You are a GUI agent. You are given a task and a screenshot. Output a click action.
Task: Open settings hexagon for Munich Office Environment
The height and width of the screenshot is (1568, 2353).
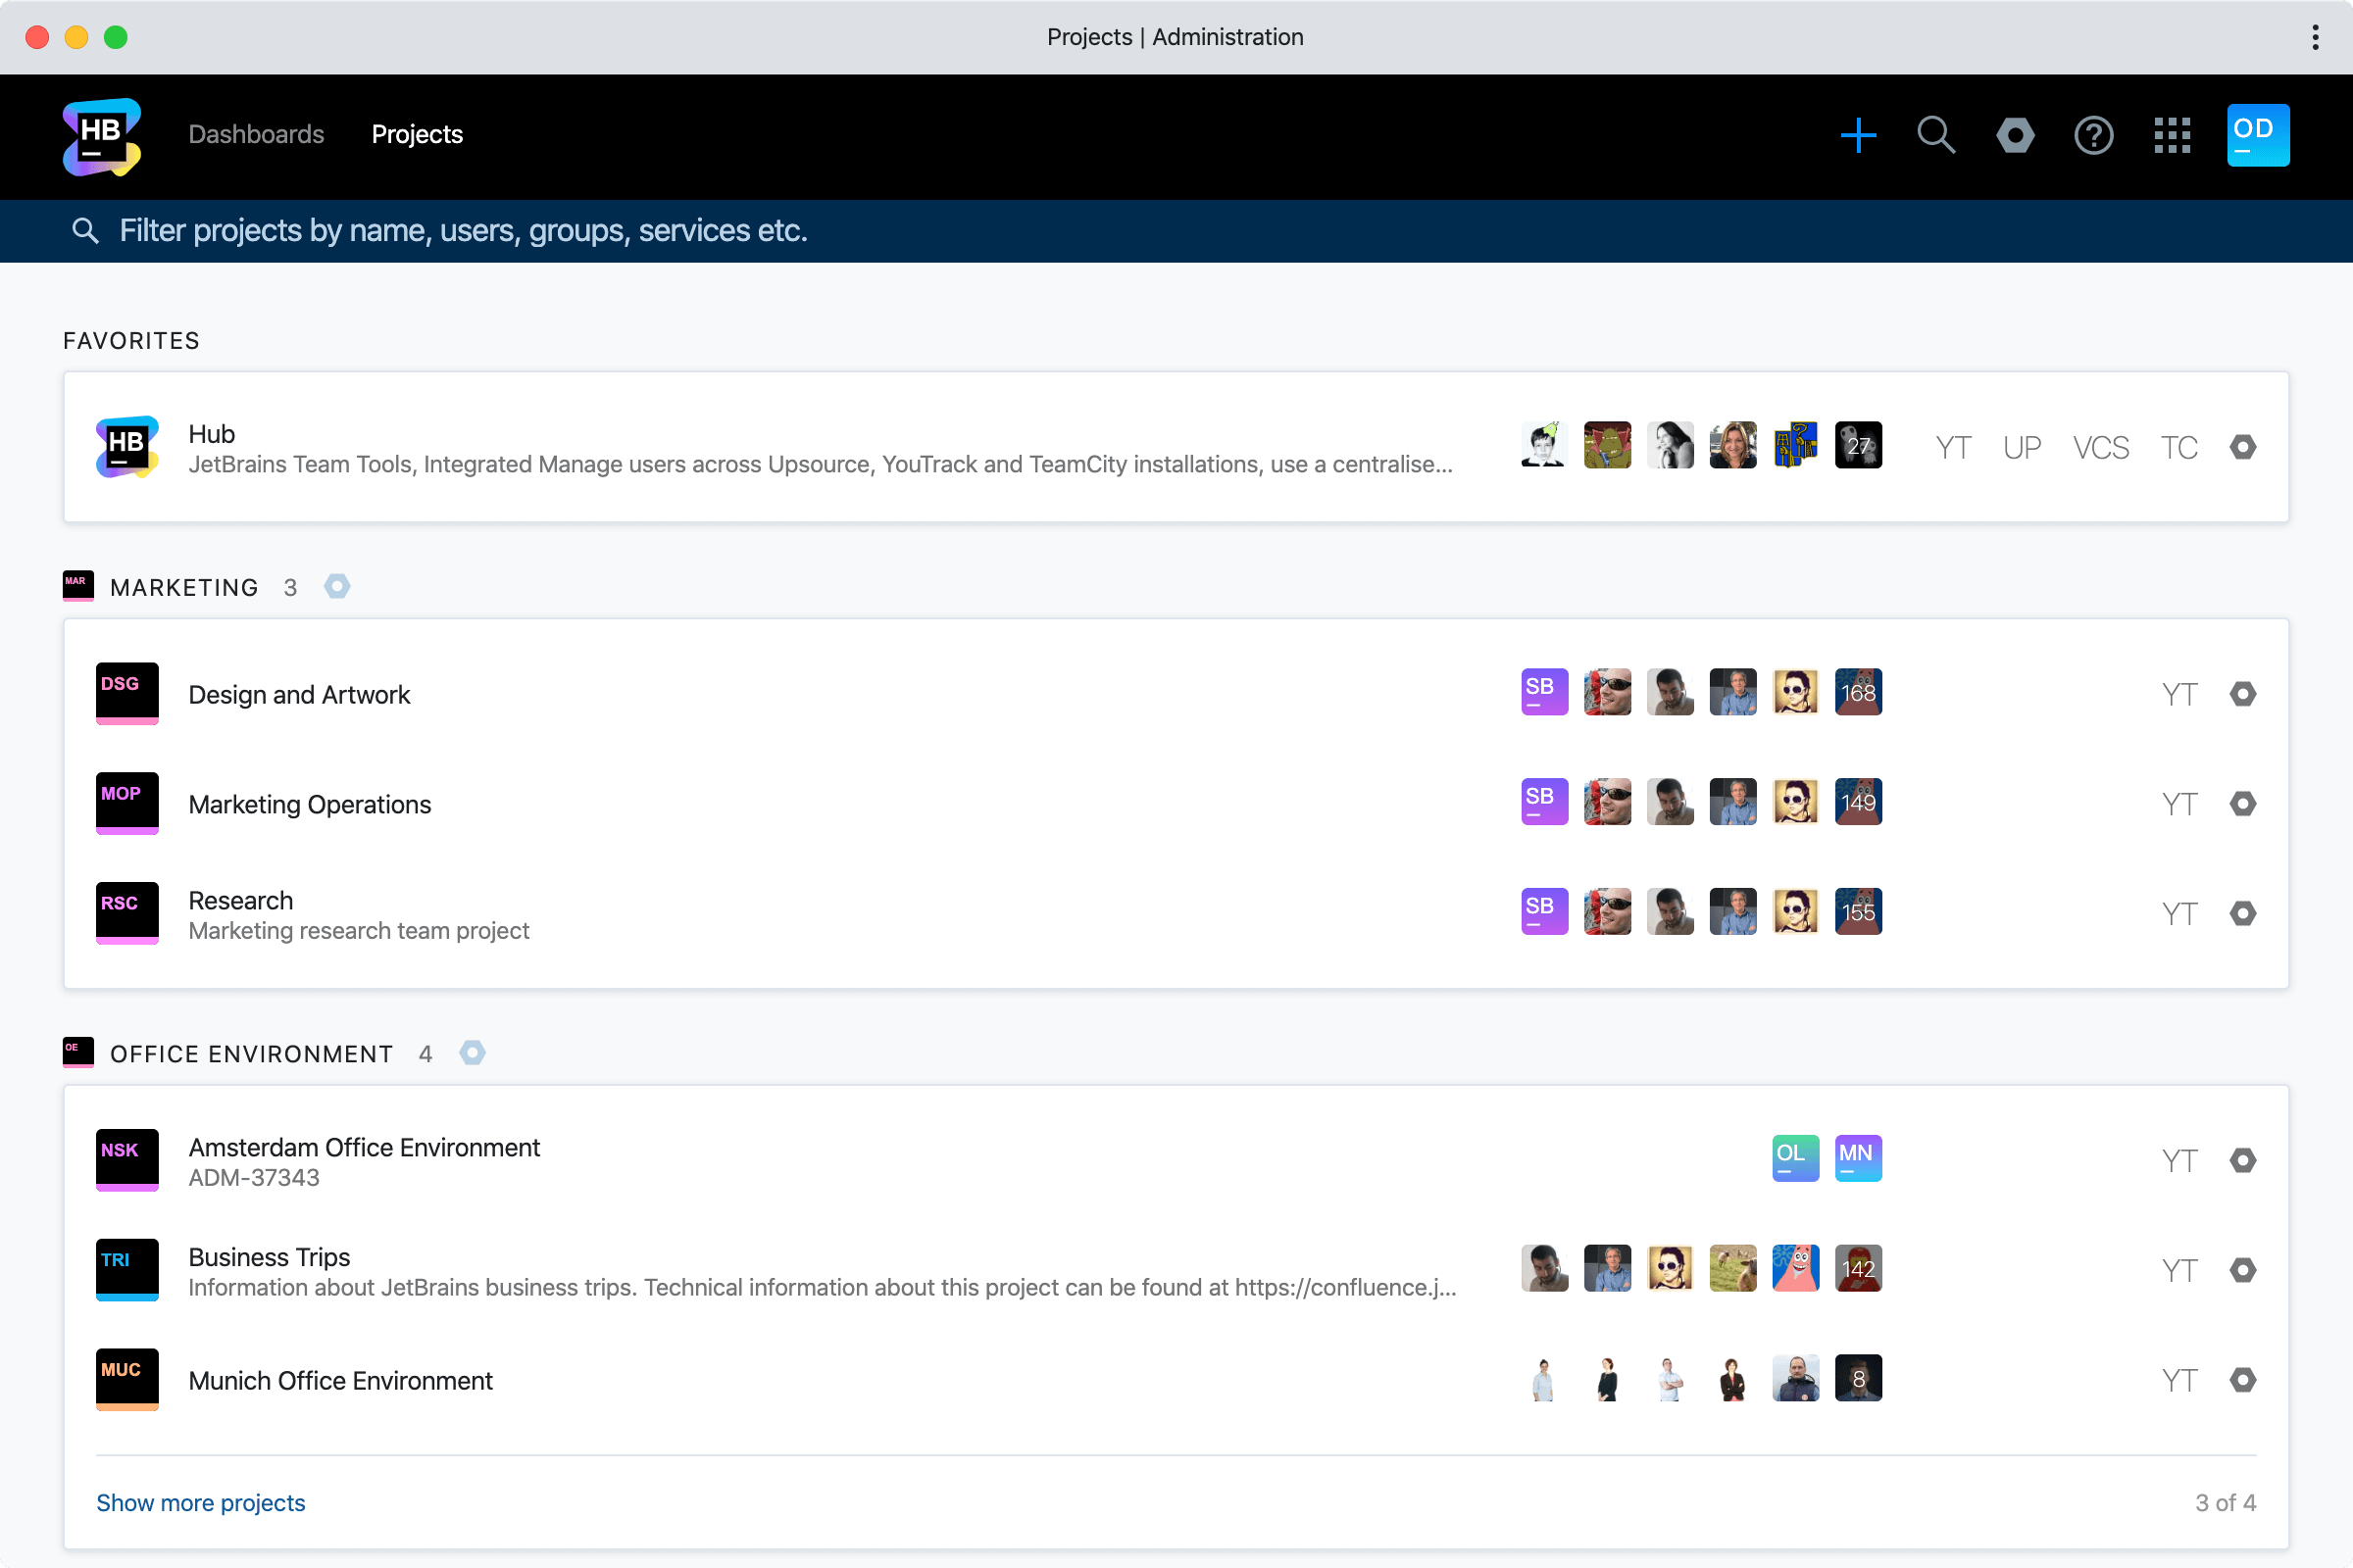(x=2243, y=1381)
